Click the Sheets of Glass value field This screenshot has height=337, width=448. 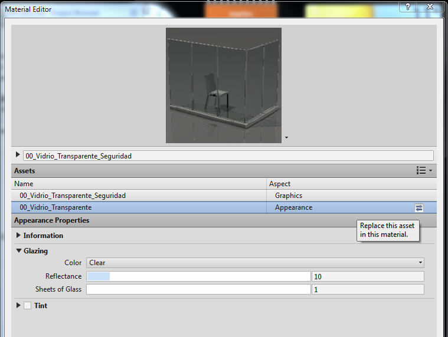click(x=368, y=289)
